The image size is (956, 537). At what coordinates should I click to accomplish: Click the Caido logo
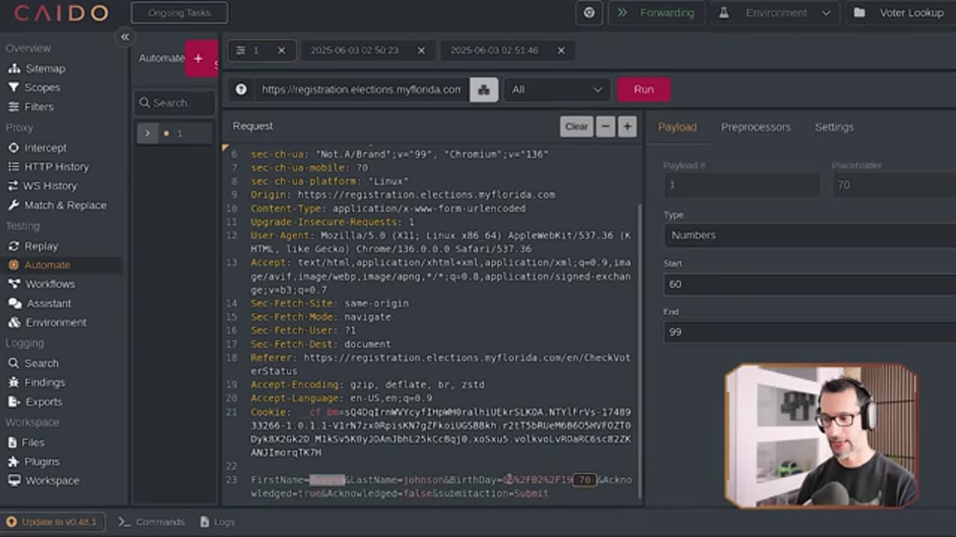tap(61, 13)
